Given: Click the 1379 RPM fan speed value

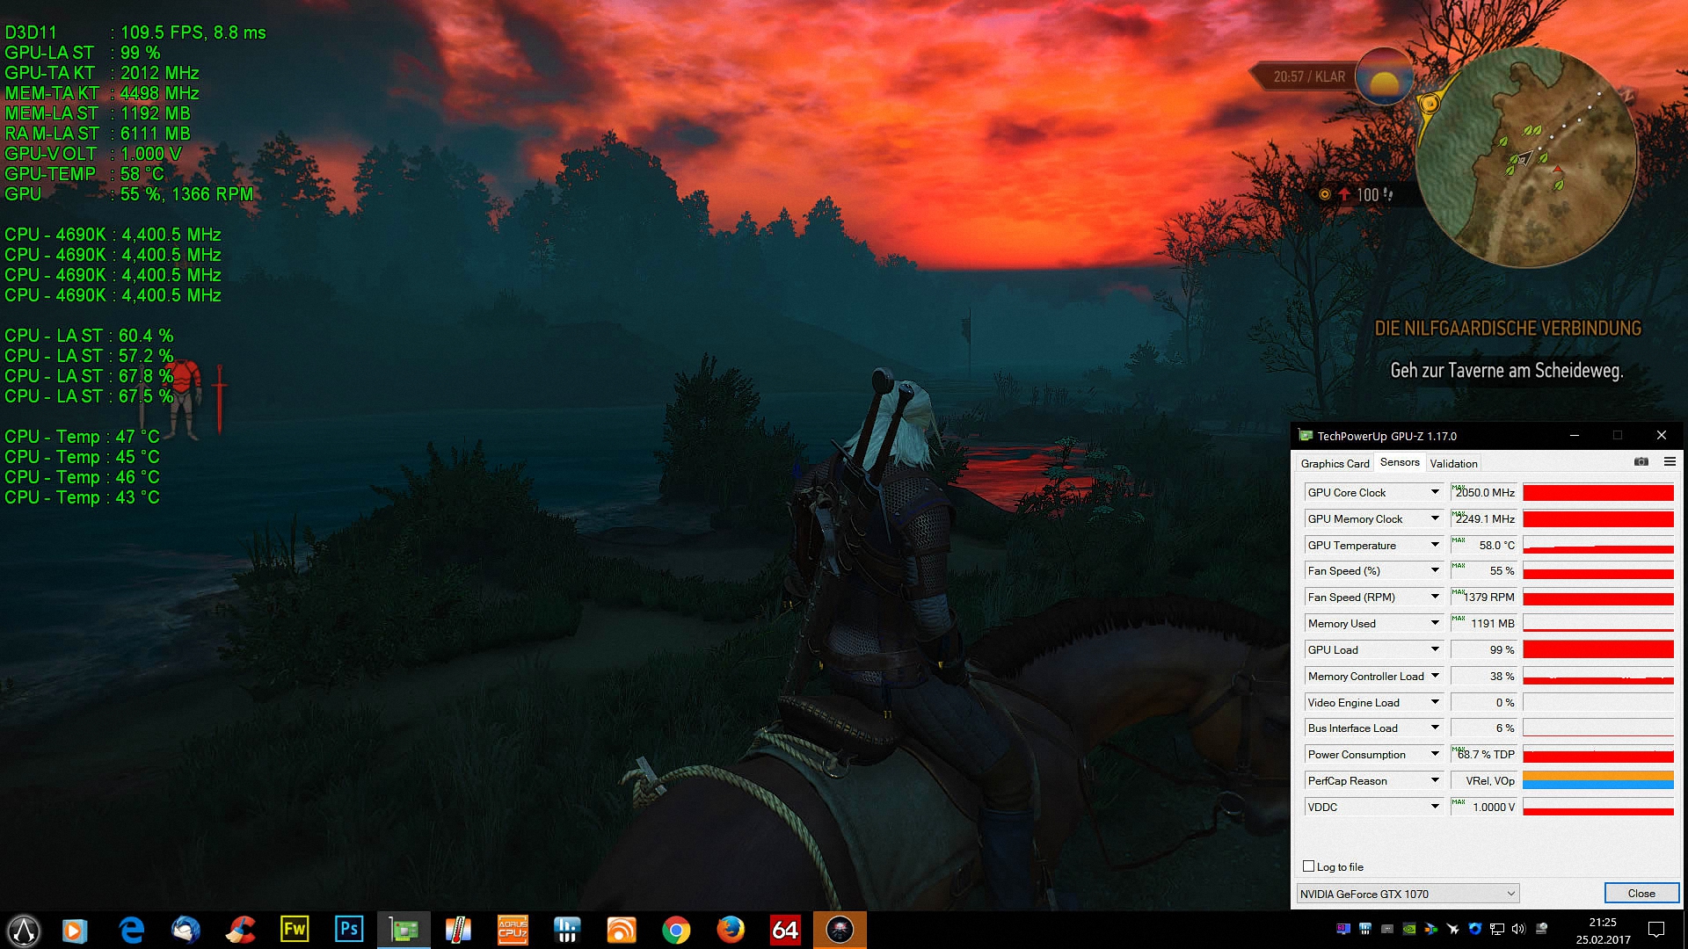Looking at the screenshot, I should coord(1484,598).
